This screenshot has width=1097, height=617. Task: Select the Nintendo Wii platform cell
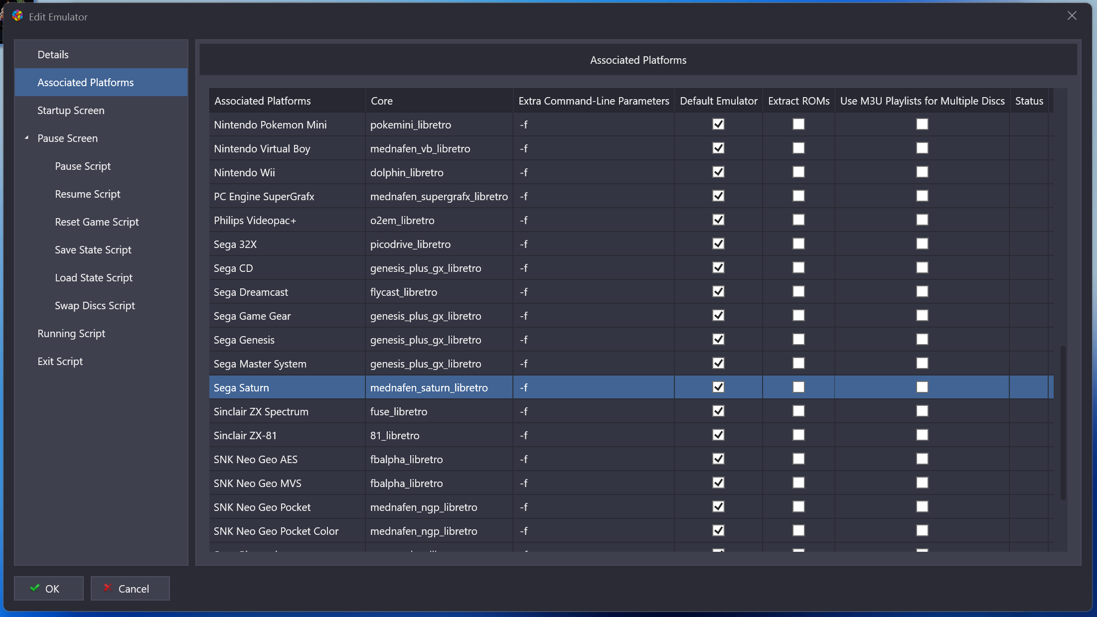(x=287, y=172)
